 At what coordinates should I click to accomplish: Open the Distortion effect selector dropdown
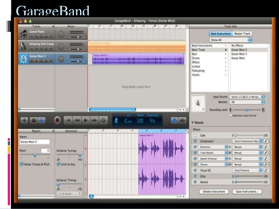213,147
